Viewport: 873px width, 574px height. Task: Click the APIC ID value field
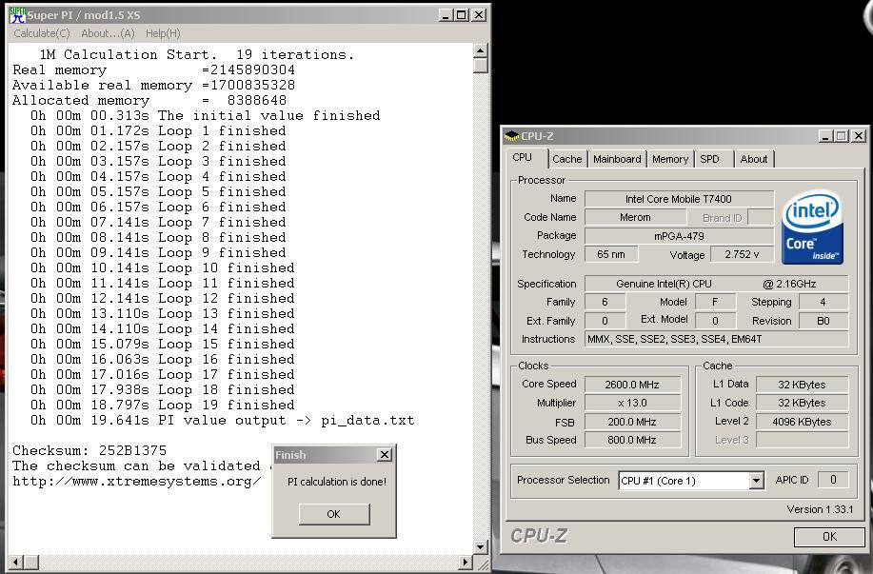click(833, 480)
